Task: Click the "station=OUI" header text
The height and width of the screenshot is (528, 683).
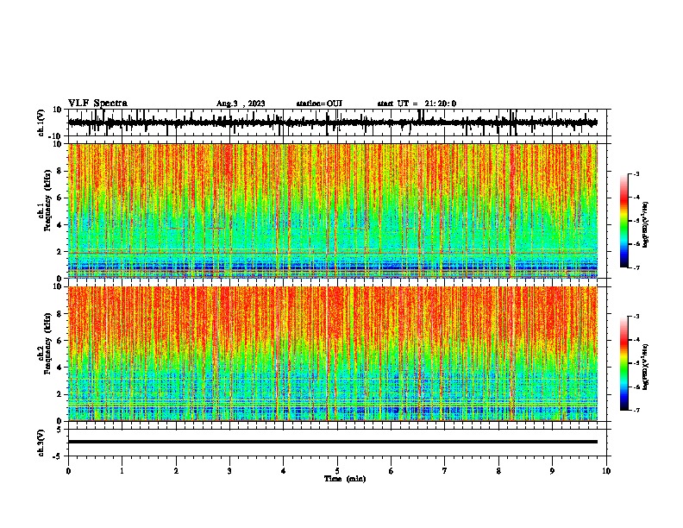Action: 319,104
